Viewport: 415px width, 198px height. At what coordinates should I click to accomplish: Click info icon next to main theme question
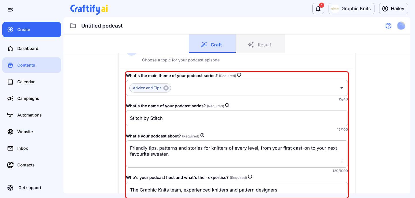point(239,75)
